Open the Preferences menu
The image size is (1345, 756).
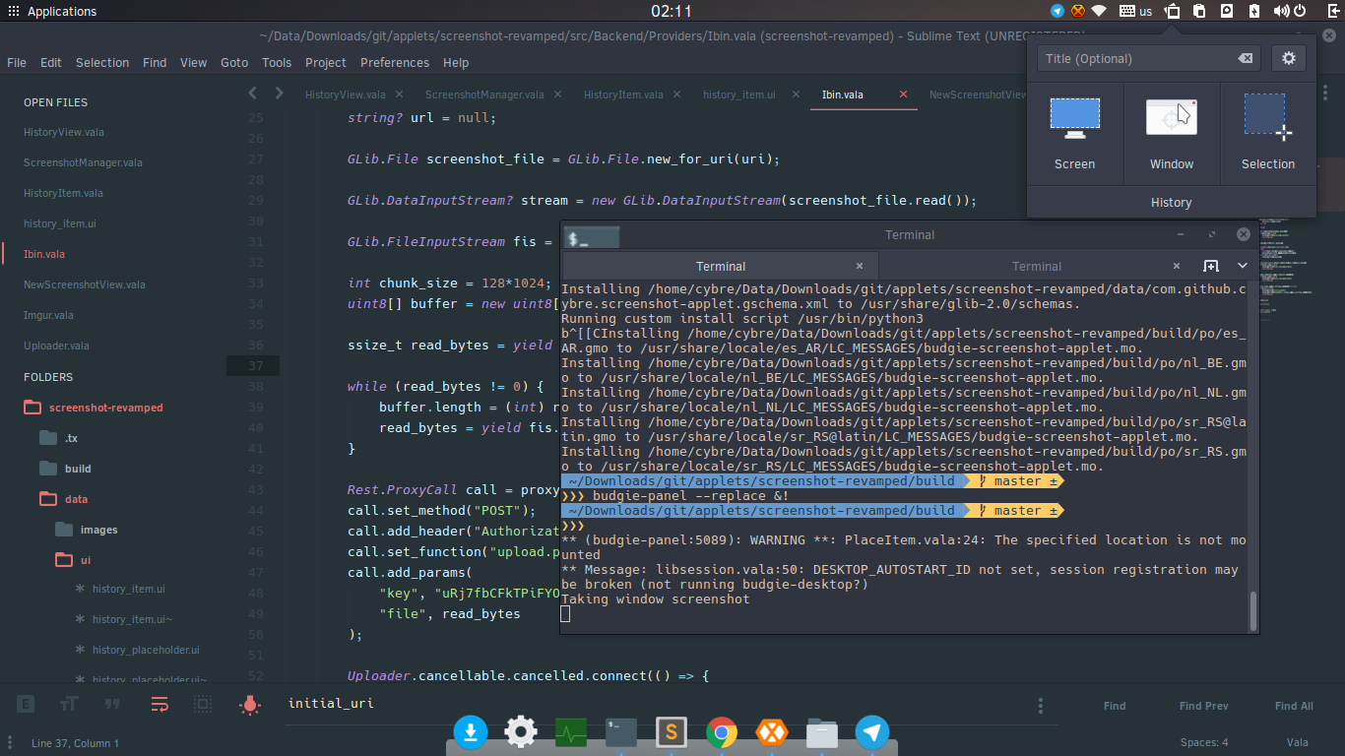tap(395, 62)
